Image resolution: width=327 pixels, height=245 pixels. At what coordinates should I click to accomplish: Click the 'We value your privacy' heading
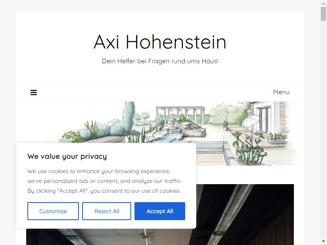(x=67, y=156)
